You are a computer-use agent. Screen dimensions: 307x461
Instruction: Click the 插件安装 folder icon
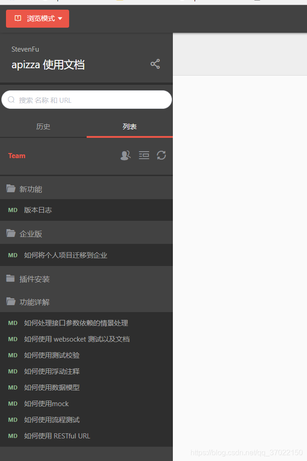point(11,278)
